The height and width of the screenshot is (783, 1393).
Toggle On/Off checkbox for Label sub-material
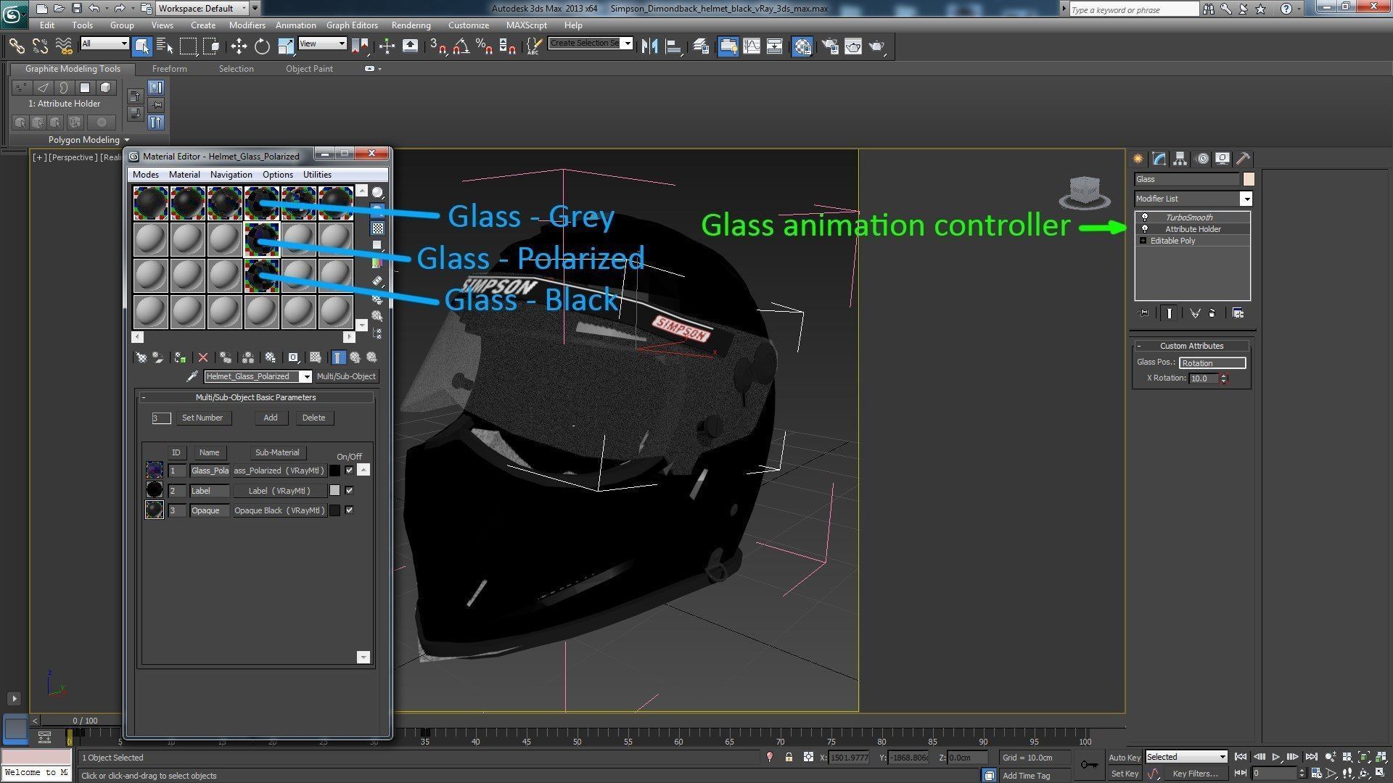click(349, 491)
